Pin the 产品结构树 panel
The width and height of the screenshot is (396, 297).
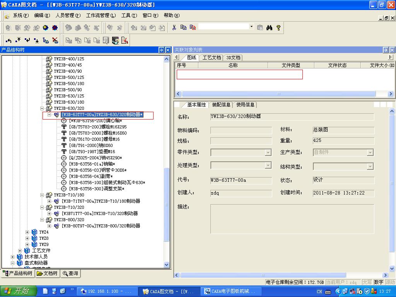coord(161,50)
